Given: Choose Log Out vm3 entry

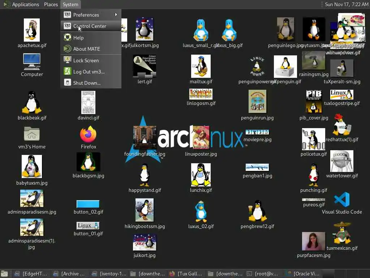Looking at the screenshot, I should 91,72.
